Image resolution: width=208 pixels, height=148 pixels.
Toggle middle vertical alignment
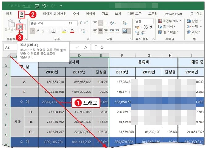100,23
